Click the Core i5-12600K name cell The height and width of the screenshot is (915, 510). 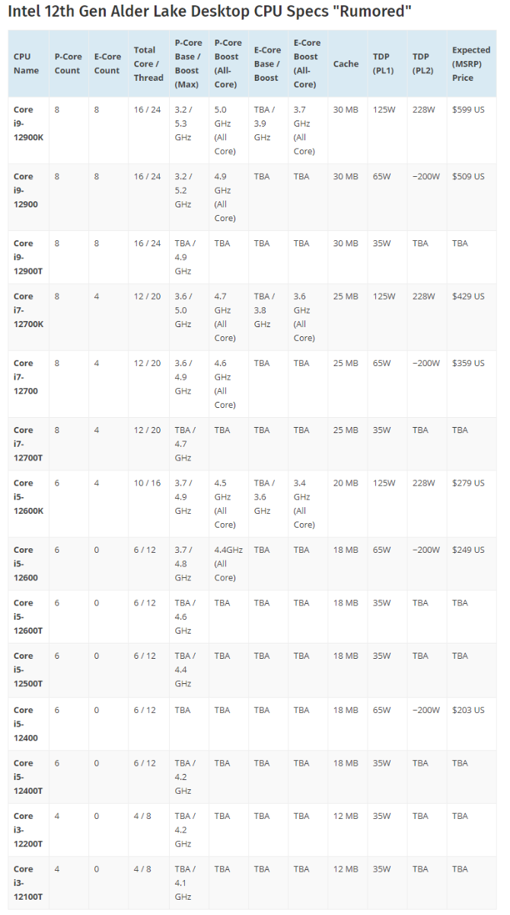point(27,496)
